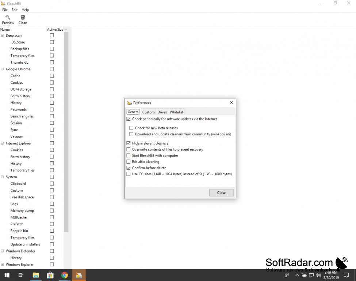Click the Preferences dialog title icon
The height and width of the screenshot is (281, 356).
129,102
